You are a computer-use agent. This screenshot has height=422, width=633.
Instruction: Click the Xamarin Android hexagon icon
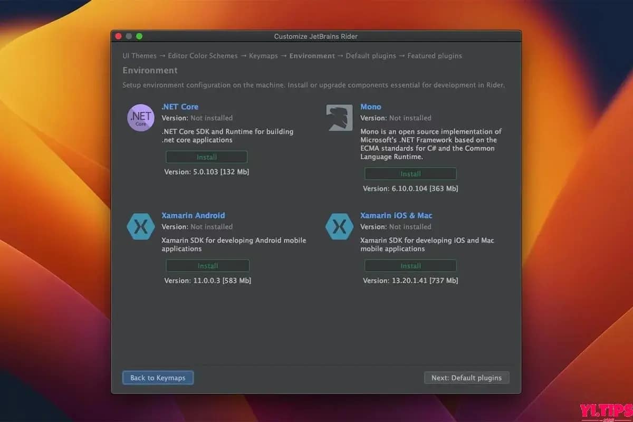click(x=140, y=226)
